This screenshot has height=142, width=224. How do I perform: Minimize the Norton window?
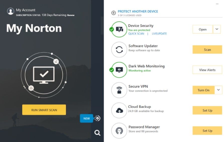click(x=217, y=4)
